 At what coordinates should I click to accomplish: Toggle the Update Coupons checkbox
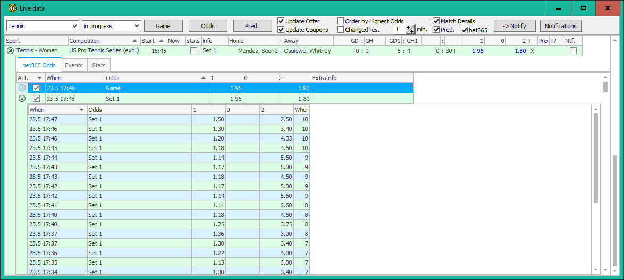click(x=281, y=29)
